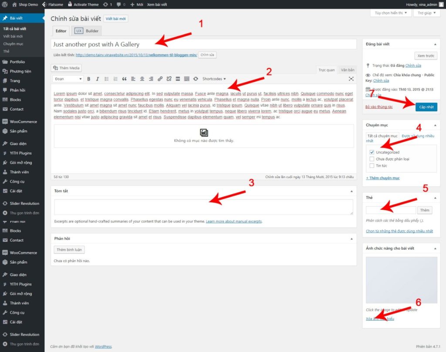Click the featured image thumbnail

click(401, 280)
